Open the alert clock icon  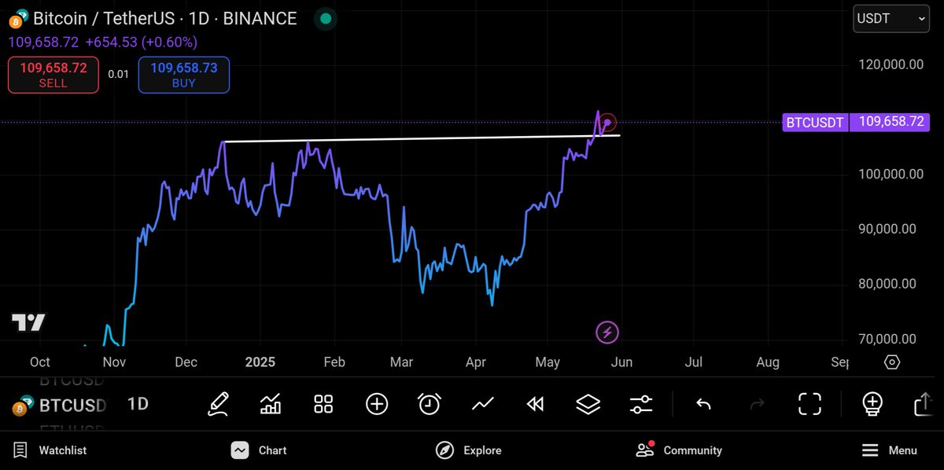click(x=430, y=404)
